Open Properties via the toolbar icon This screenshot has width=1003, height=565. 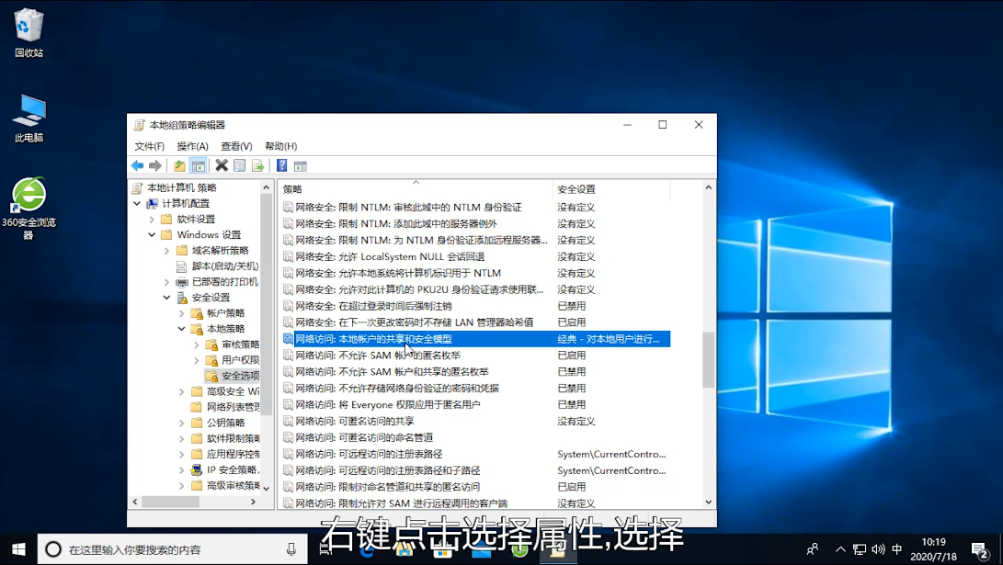[x=240, y=166]
